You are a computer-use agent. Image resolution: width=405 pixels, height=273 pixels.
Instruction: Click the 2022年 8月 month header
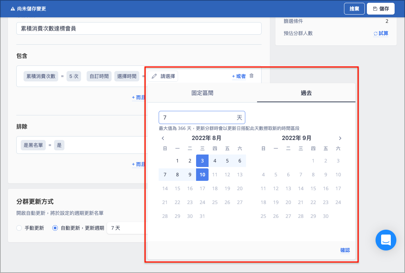[x=206, y=138]
